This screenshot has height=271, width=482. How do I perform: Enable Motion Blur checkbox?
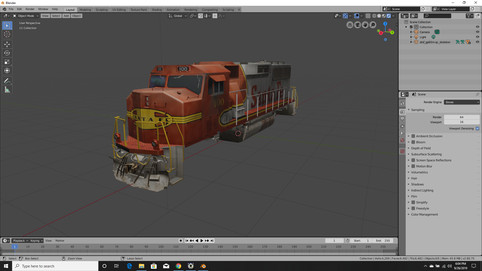(x=413, y=166)
